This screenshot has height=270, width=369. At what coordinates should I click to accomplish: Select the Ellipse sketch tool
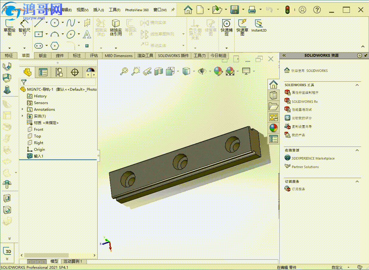(x=71, y=34)
